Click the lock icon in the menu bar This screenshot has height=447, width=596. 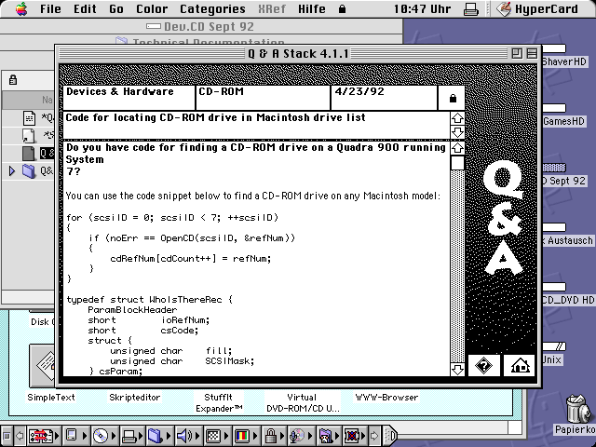pos(342,8)
